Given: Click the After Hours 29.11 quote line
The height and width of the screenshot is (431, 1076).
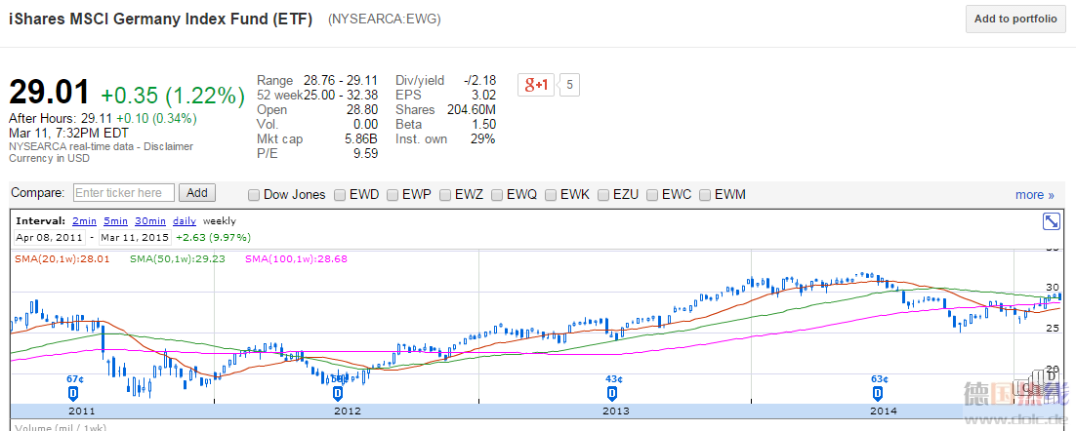Looking at the screenshot, I should 103,119.
